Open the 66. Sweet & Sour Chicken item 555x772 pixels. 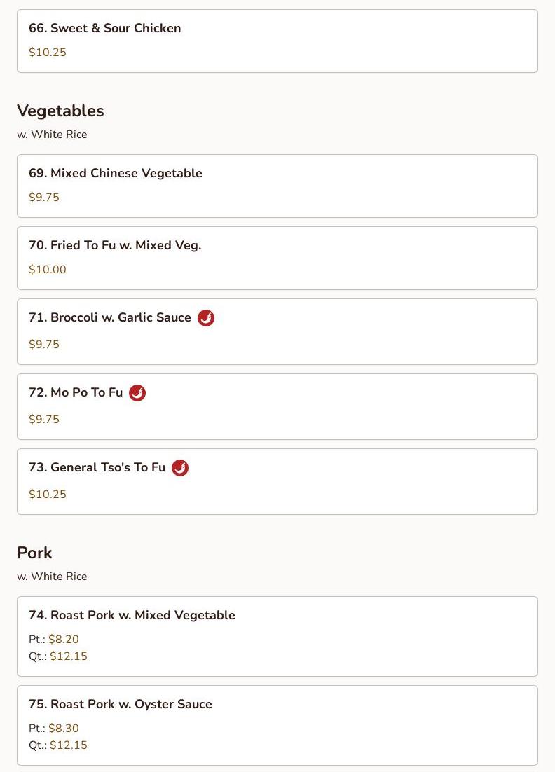point(277,41)
